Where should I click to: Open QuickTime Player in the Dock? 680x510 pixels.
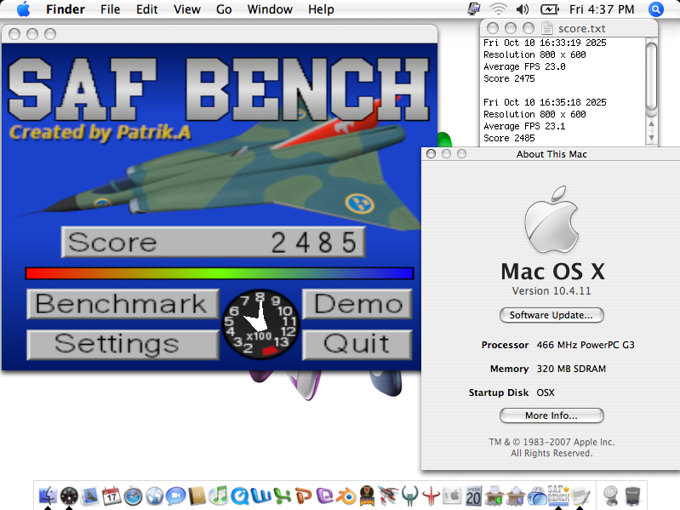tap(241, 496)
